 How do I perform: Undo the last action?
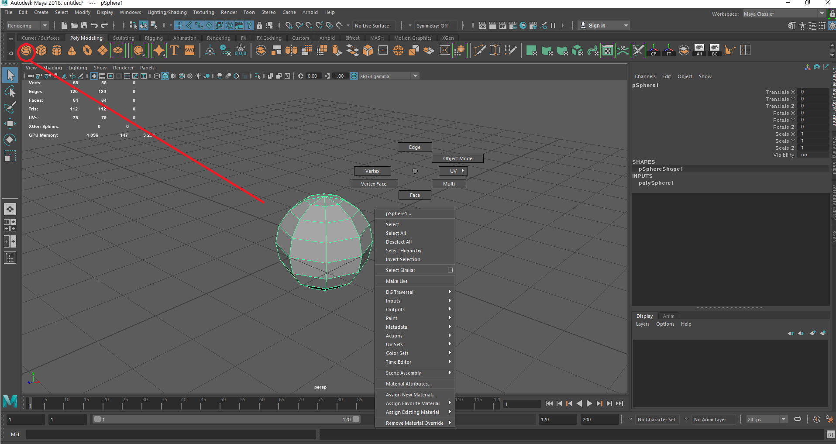(x=94, y=26)
